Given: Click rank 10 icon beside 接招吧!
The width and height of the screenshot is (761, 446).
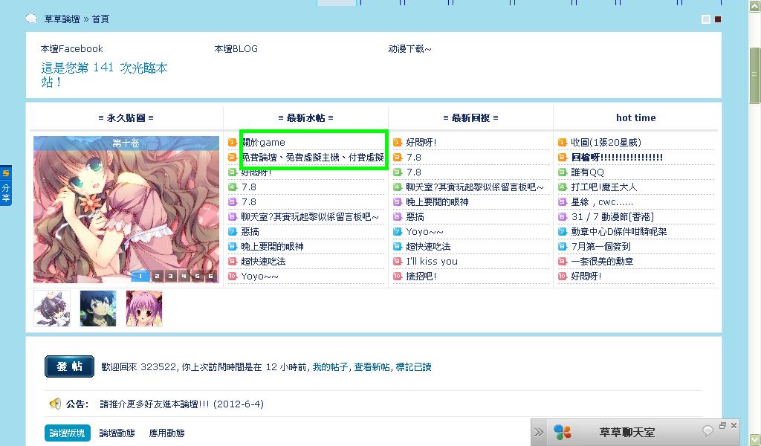Looking at the screenshot, I should [x=398, y=276].
